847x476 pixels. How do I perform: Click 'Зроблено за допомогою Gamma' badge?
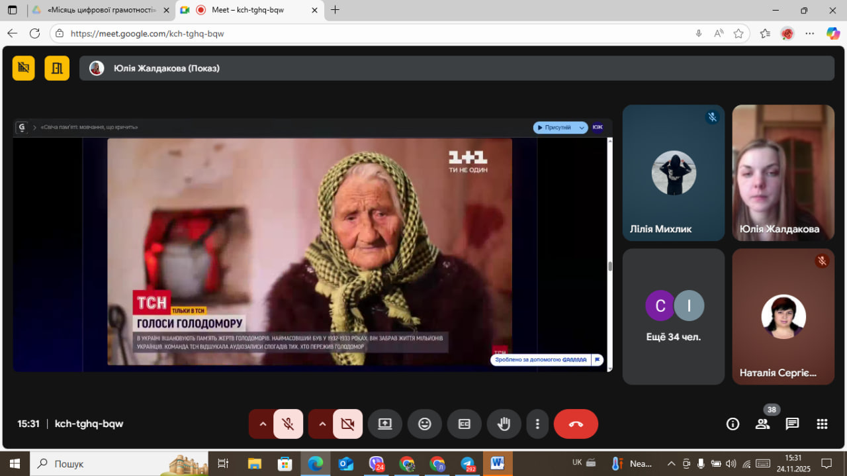point(541,360)
